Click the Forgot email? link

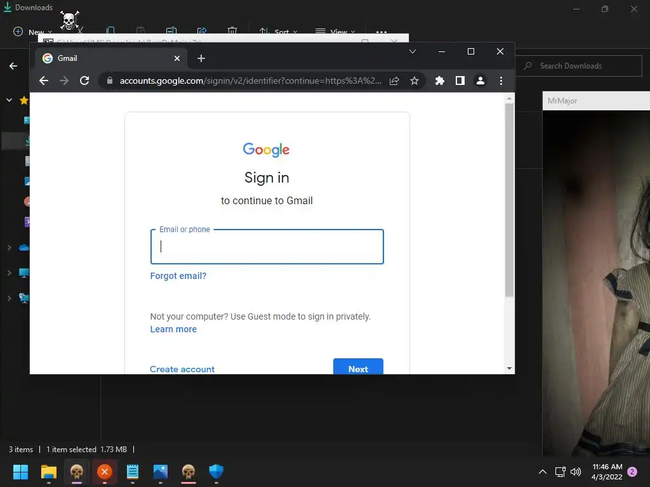[x=178, y=276]
